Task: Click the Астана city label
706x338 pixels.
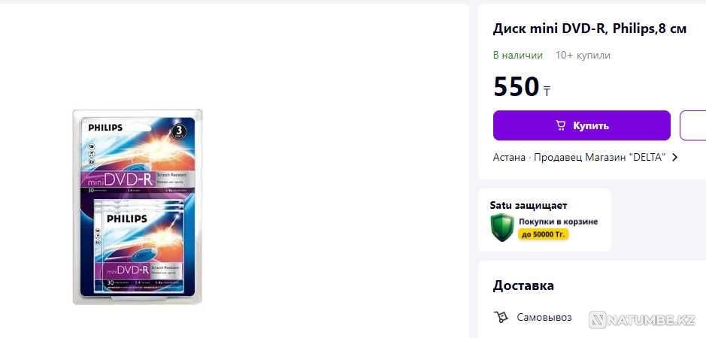Action: pyautogui.click(x=509, y=158)
